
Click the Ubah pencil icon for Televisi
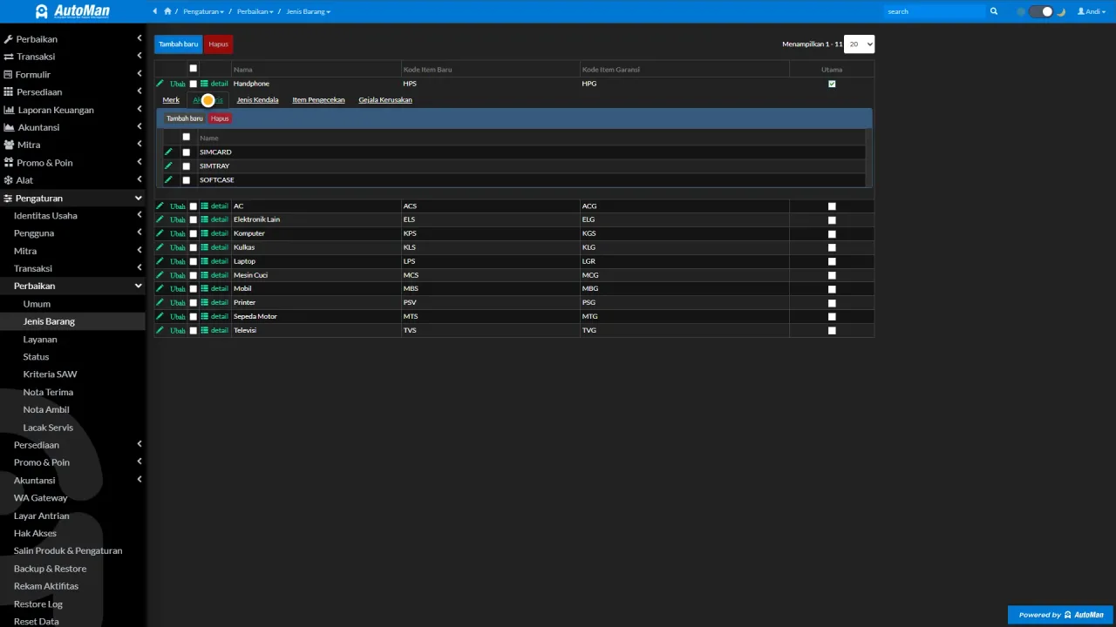(160, 330)
